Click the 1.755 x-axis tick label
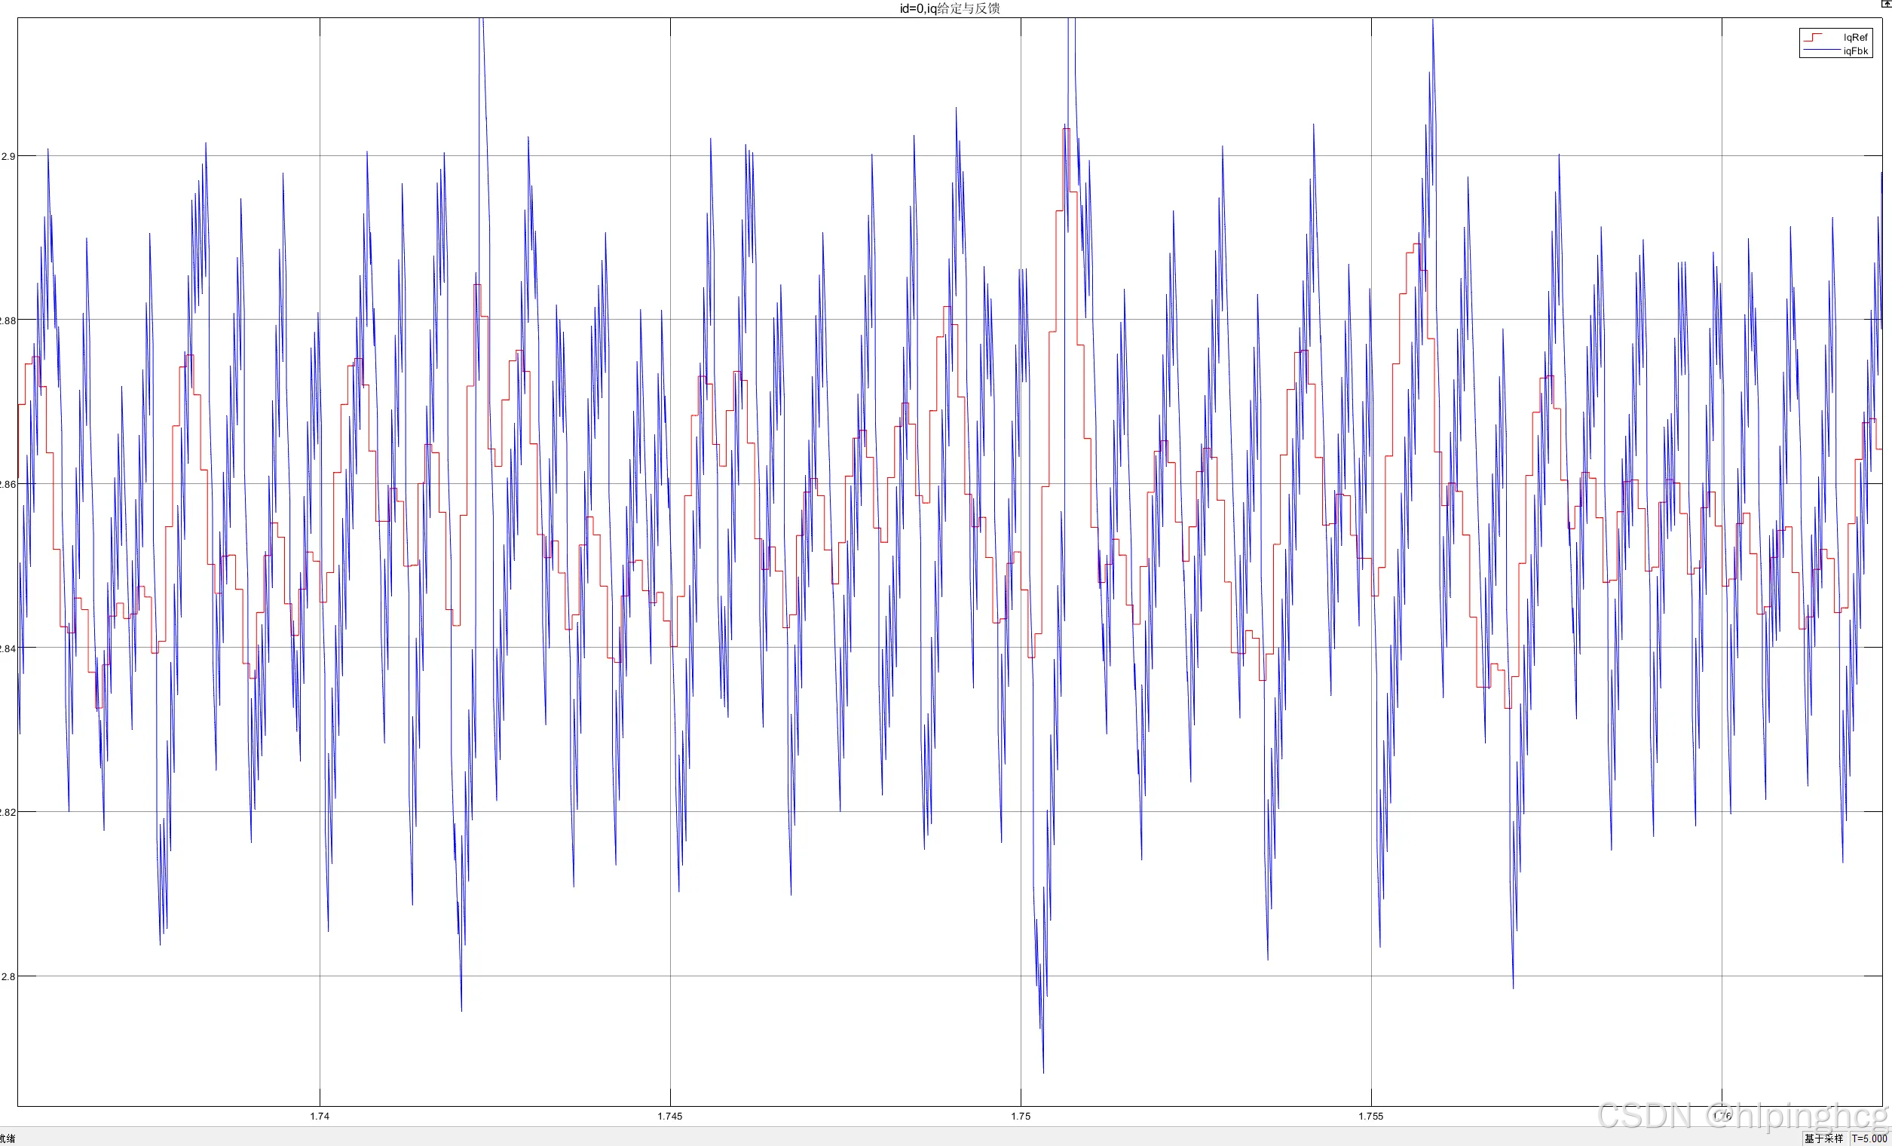Image resolution: width=1892 pixels, height=1146 pixels. point(1370,1116)
